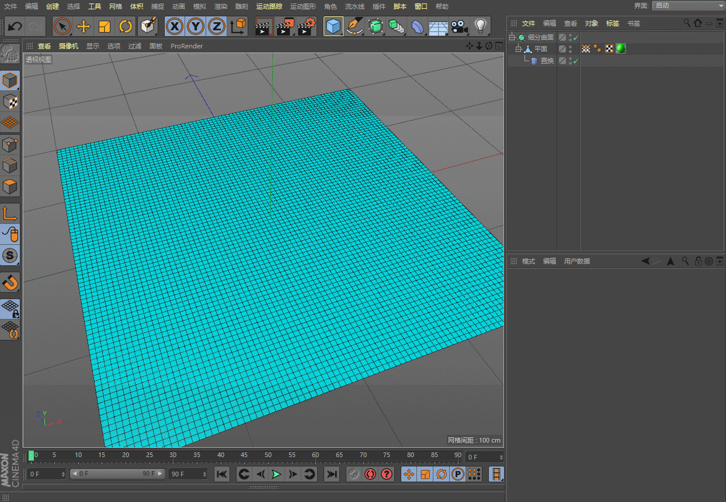Click the X axis lock icon
This screenshot has width=726, height=502.
pos(174,27)
